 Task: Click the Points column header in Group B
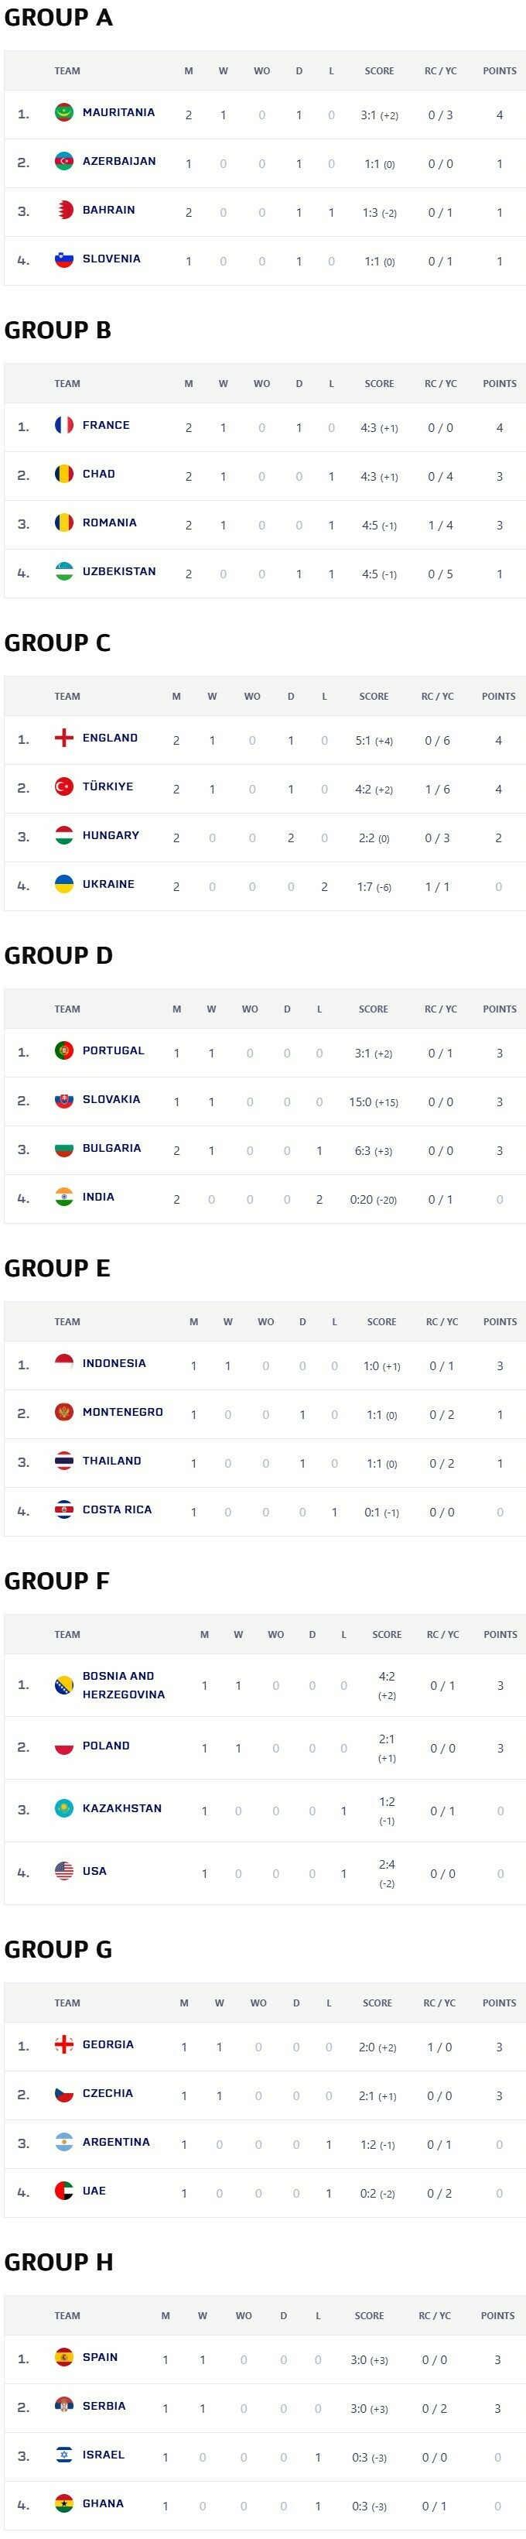[500, 385]
